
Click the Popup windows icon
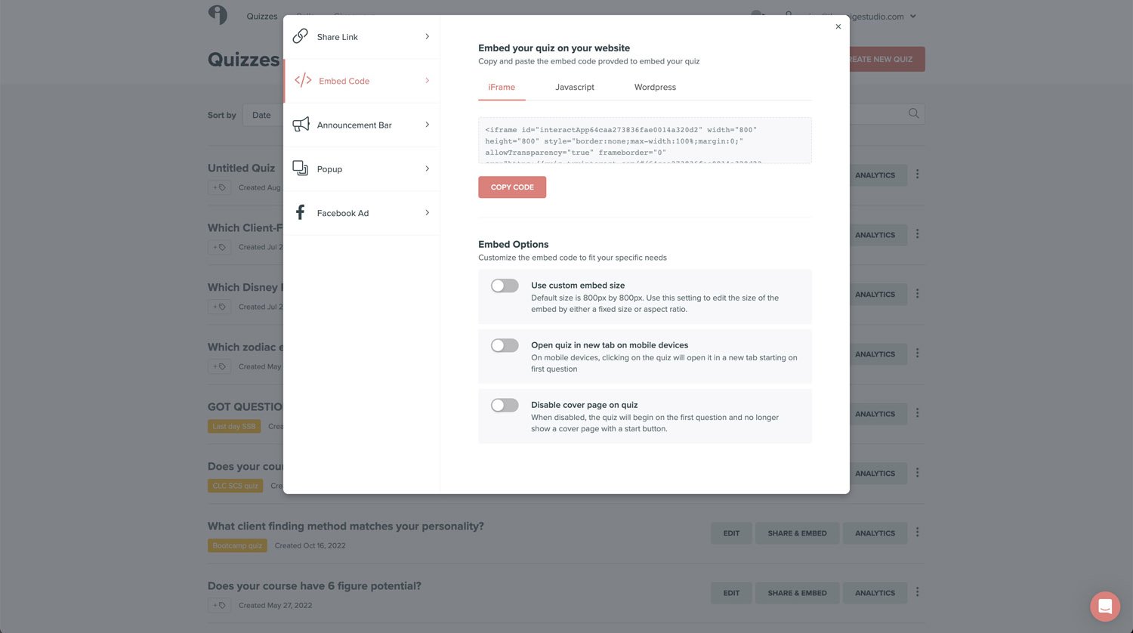(x=300, y=168)
